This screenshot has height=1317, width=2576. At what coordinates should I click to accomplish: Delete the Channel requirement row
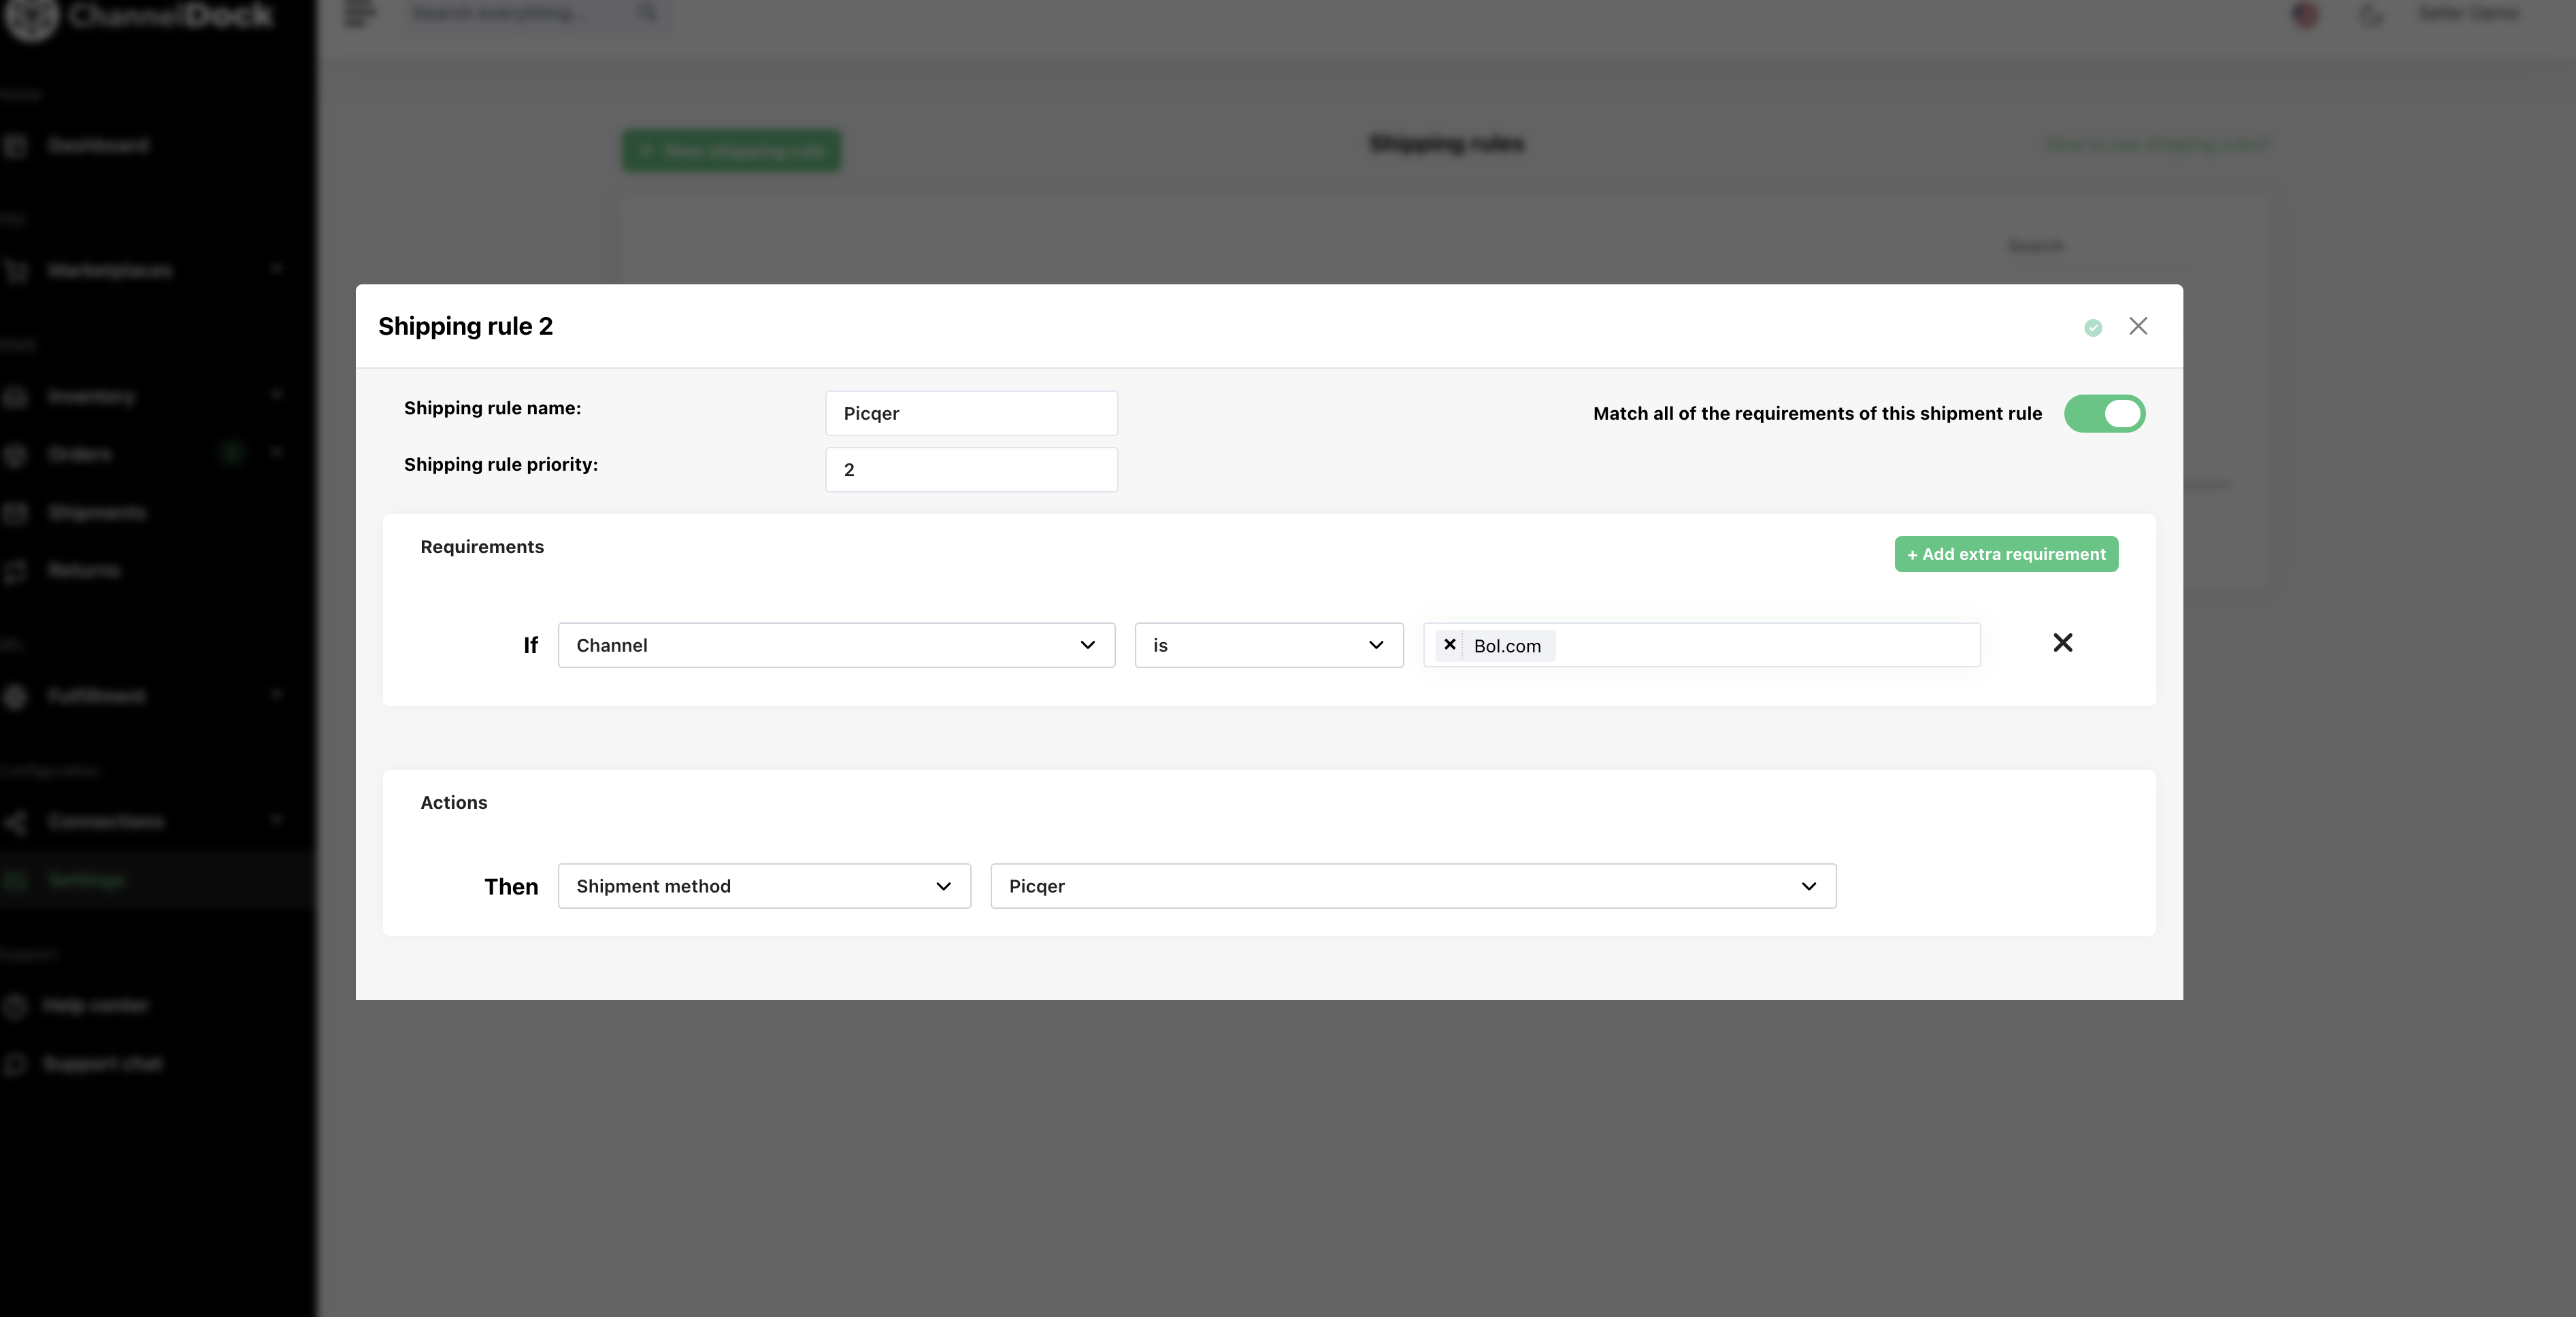(2063, 642)
